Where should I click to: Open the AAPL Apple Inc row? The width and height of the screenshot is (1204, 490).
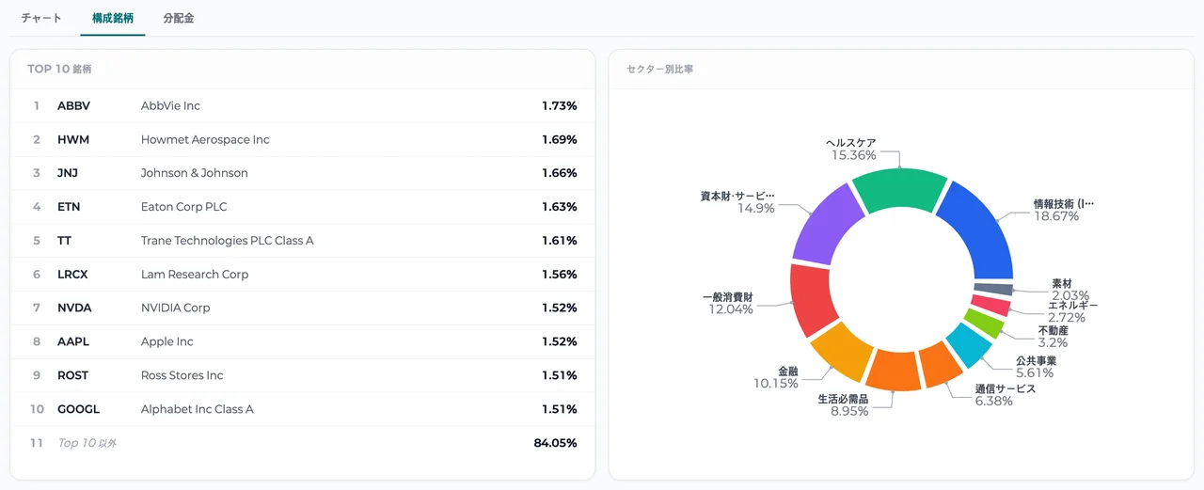pyautogui.click(x=303, y=341)
